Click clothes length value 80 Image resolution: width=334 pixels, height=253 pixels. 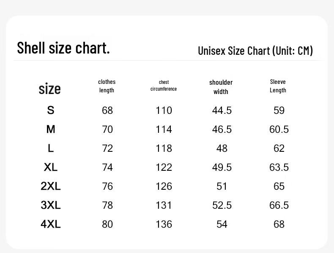107,224
